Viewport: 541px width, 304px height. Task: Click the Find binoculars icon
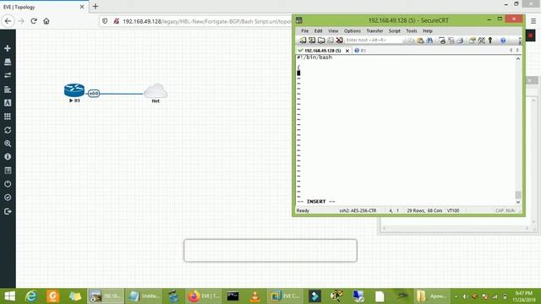tap(429, 41)
